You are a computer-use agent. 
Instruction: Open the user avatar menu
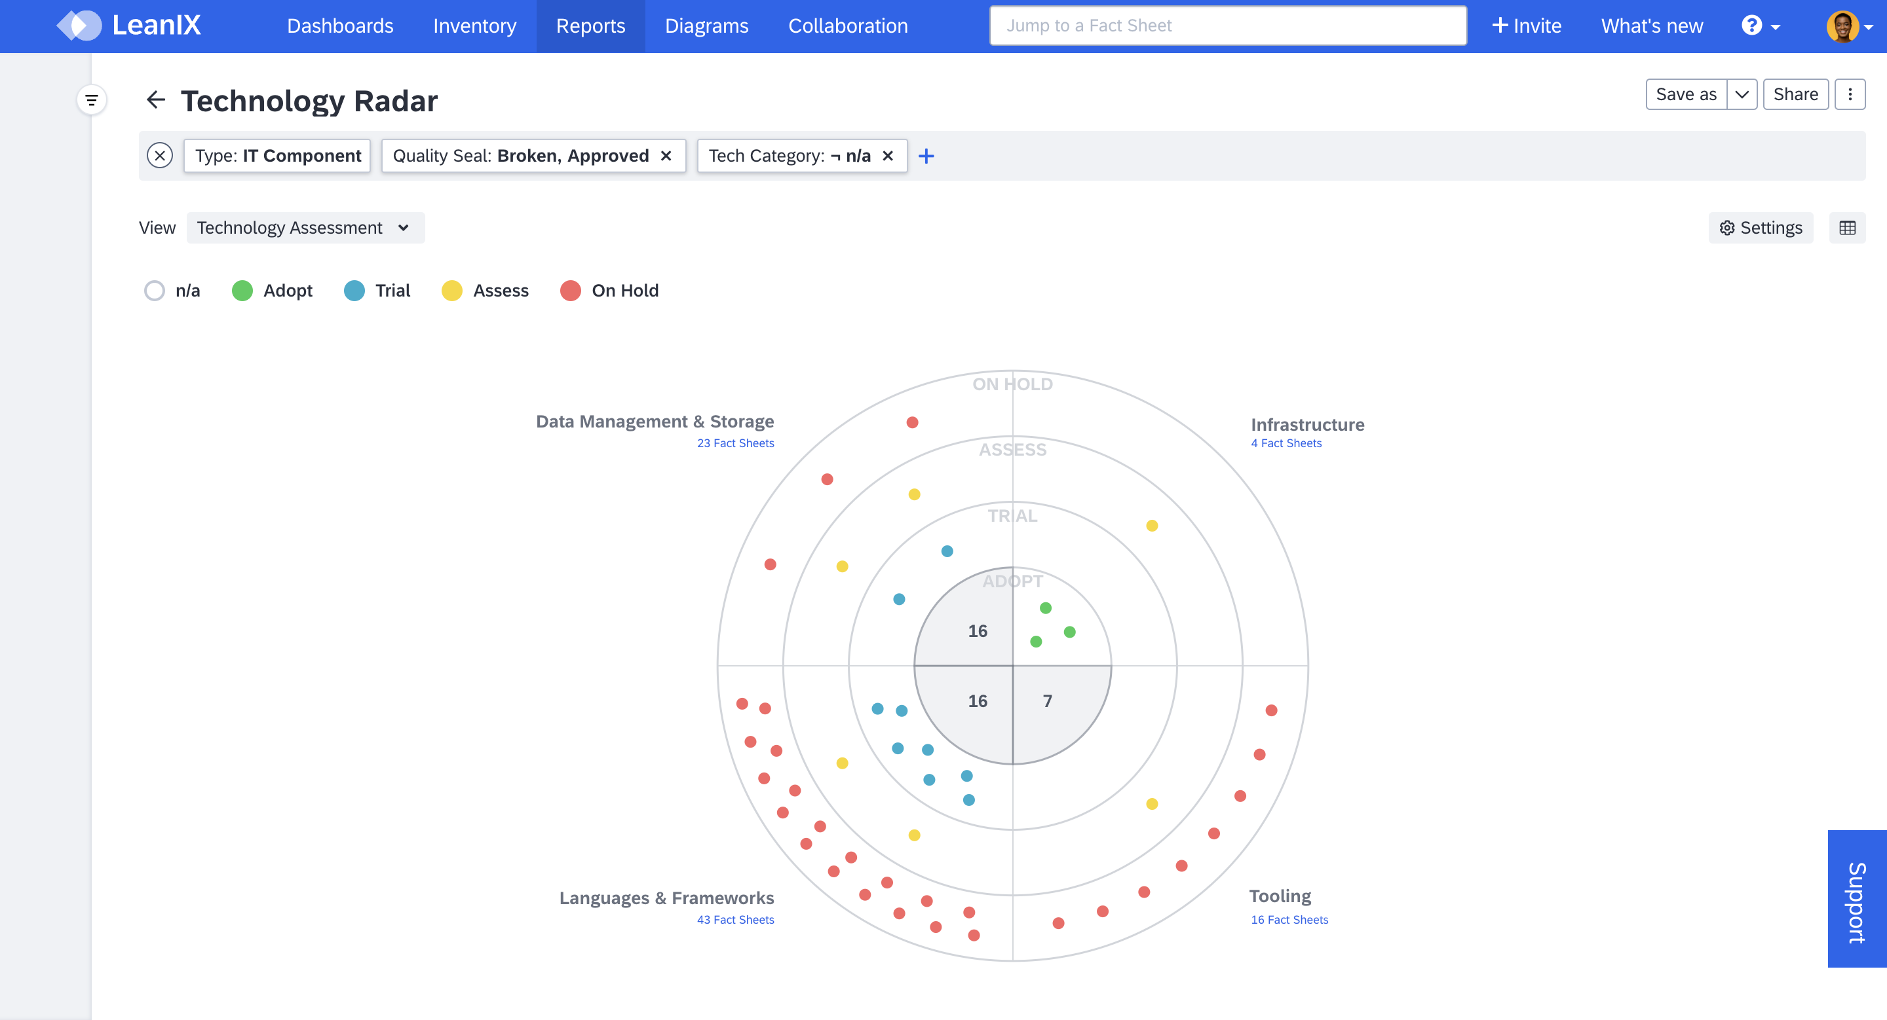tap(1850, 26)
